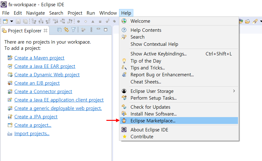Select Show Active Keybindings...
Screen dimensions: 262x161
[179, 54]
